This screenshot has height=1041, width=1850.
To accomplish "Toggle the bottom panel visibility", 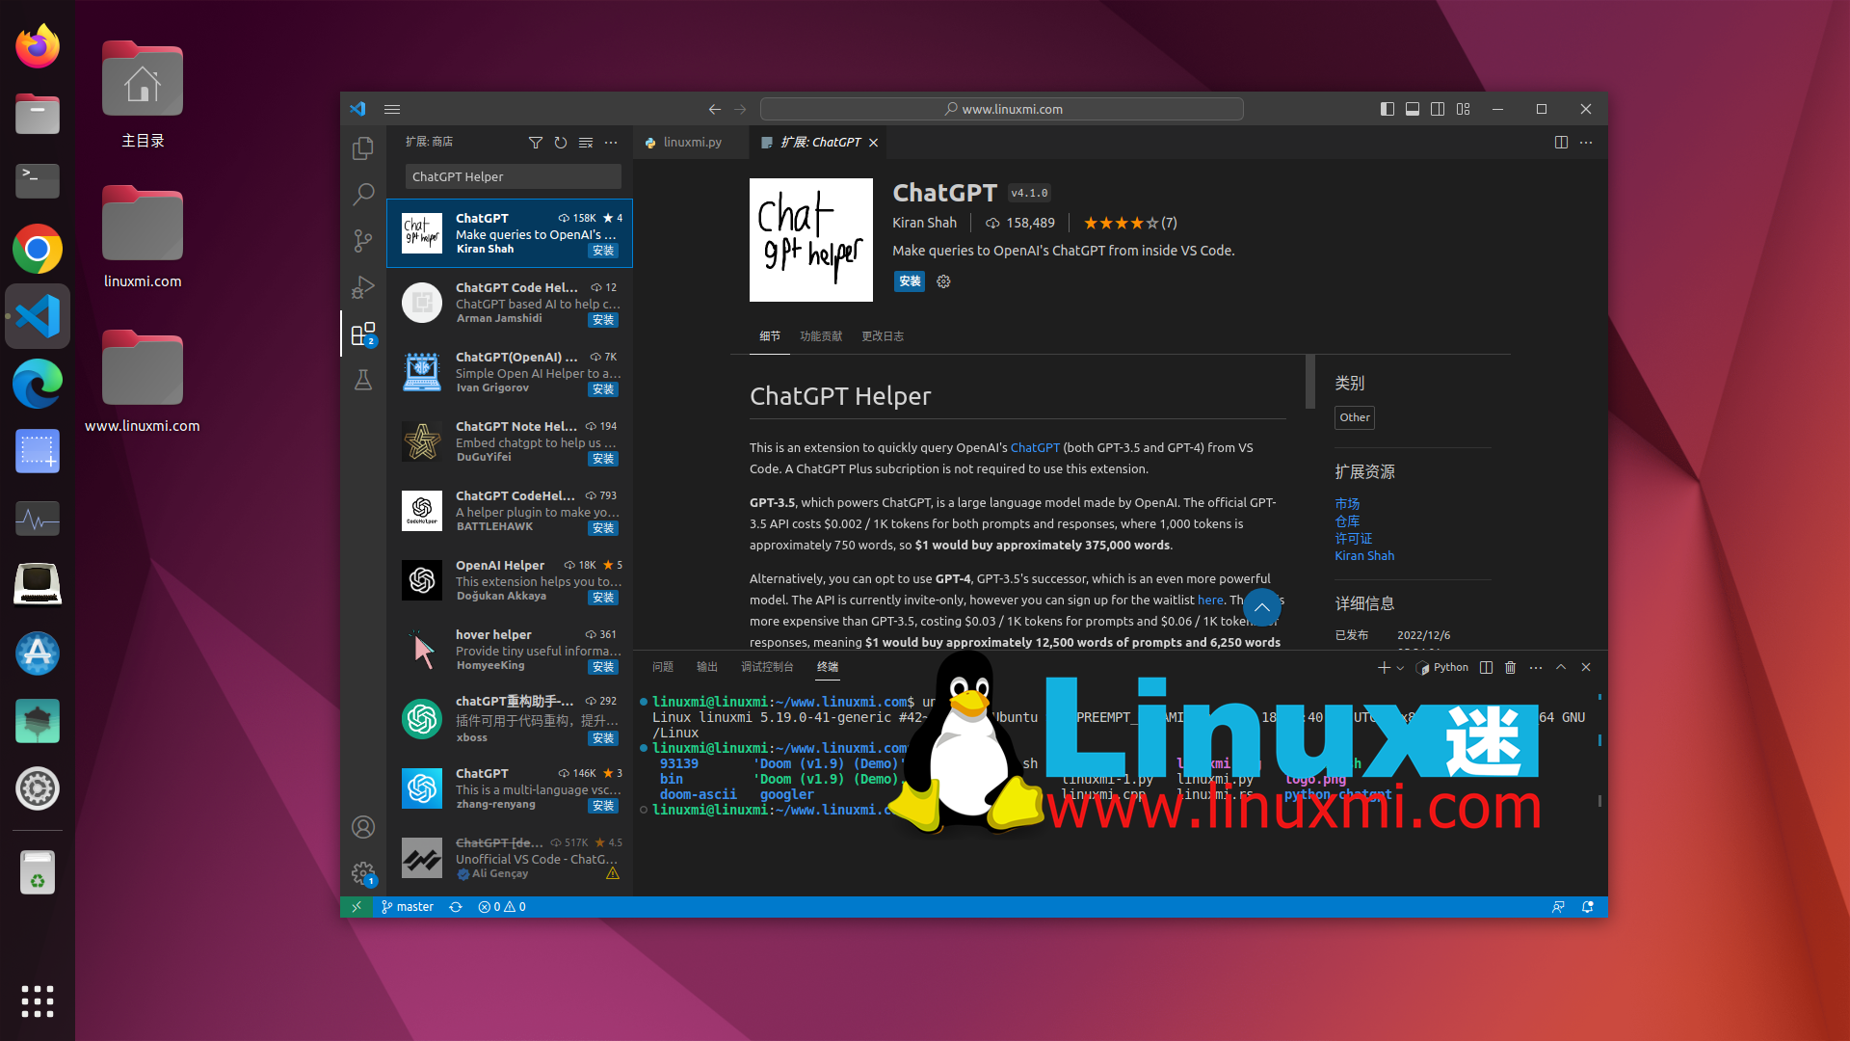I will coord(1413,109).
